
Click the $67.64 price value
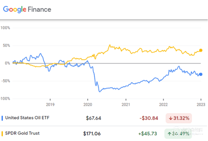(93, 118)
